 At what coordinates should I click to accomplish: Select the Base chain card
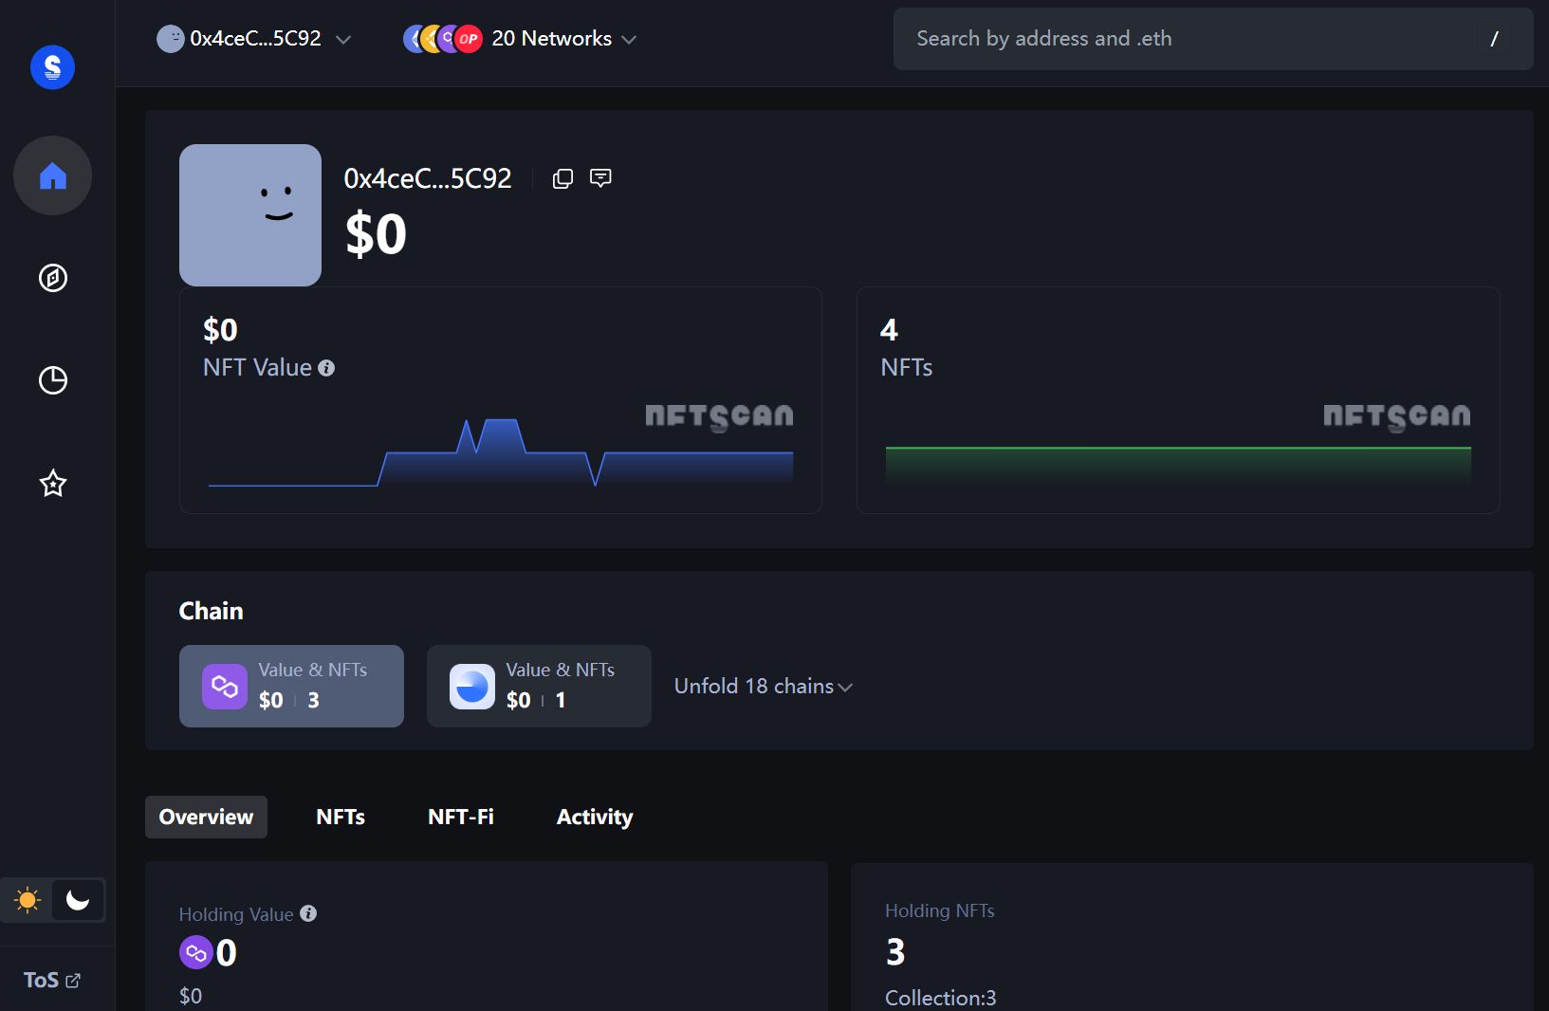point(538,686)
